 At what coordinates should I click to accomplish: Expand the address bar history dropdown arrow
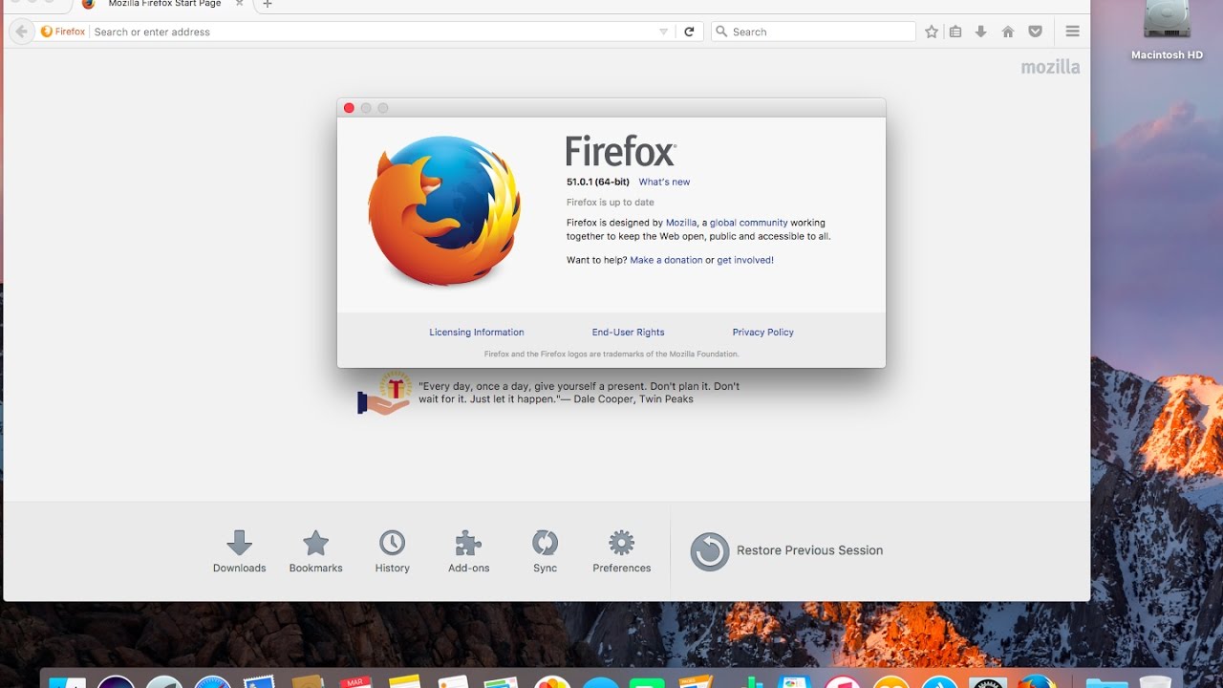[x=664, y=32]
